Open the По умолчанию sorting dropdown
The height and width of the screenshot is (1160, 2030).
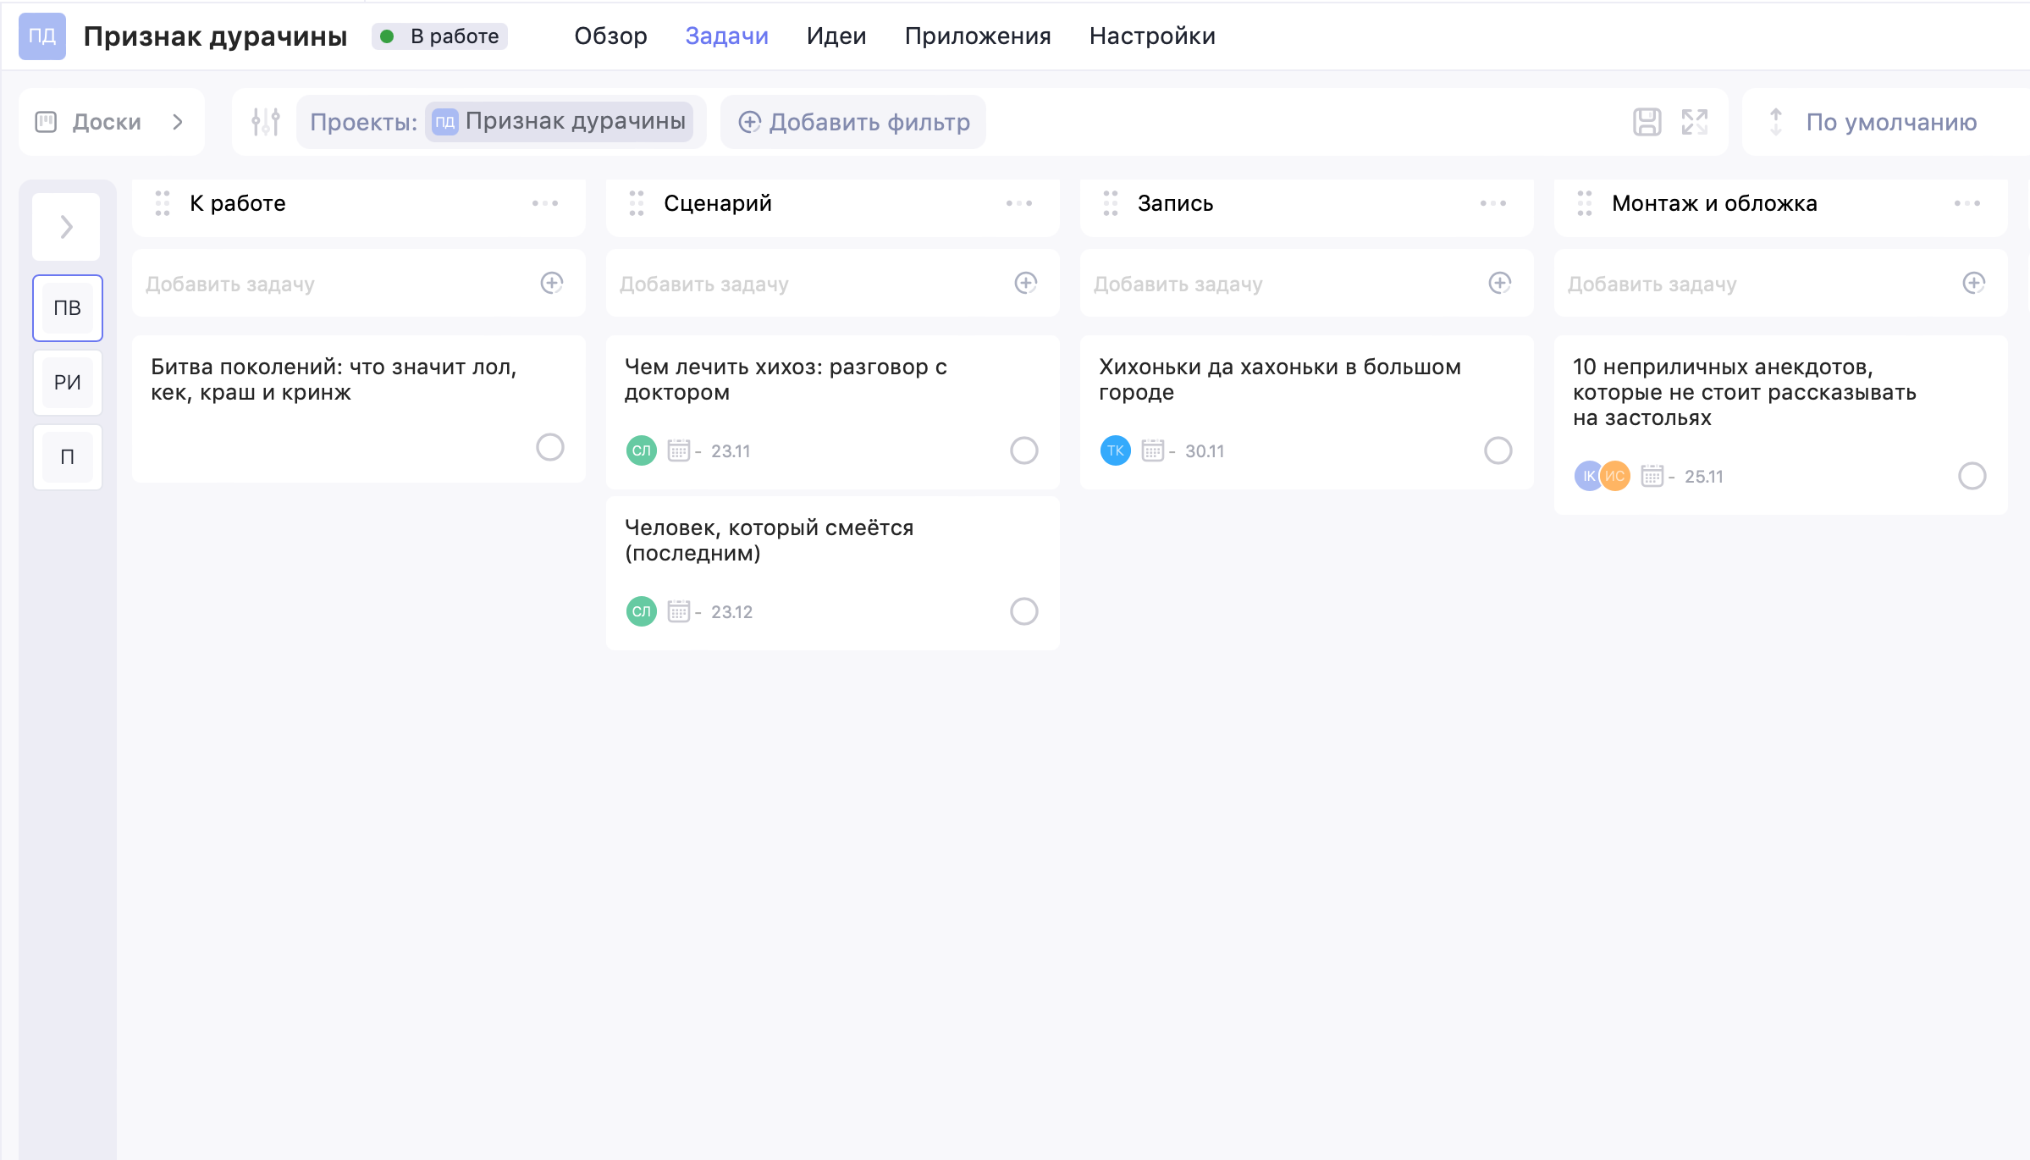1889,122
